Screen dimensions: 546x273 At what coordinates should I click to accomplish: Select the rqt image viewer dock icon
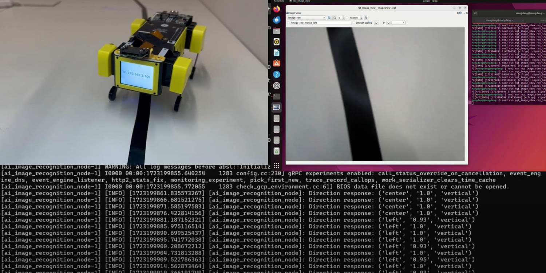[x=277, y=108]
